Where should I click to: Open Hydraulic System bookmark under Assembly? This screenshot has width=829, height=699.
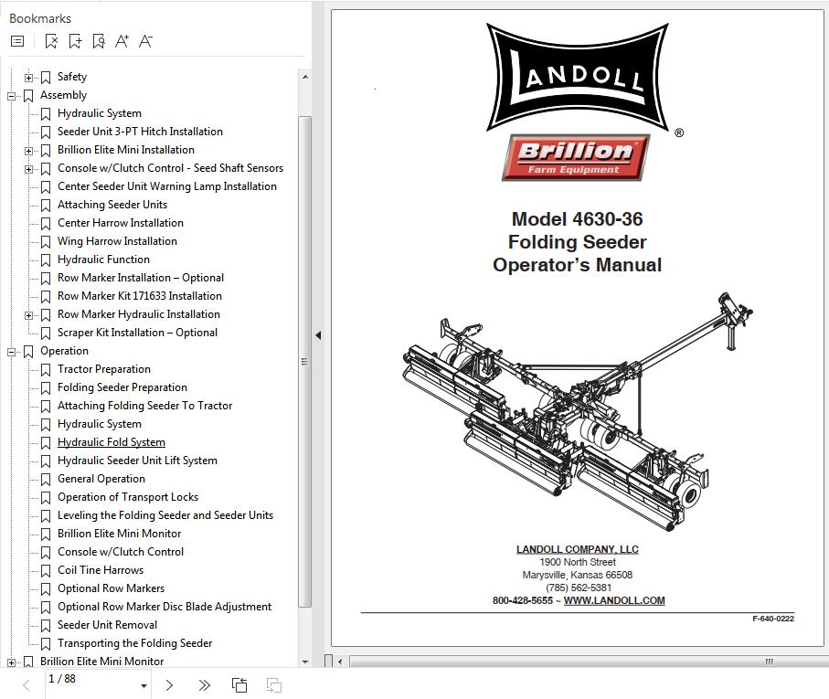click(100, 113)
